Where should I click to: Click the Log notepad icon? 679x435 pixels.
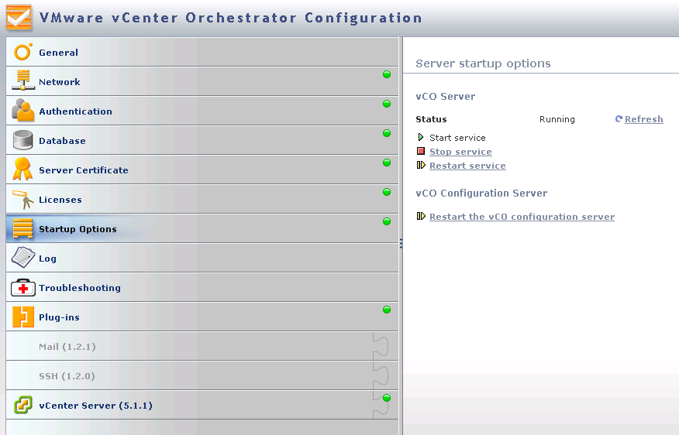tap(23, 258)
